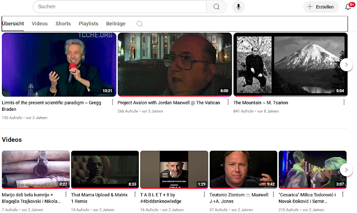357x213 pixels.
Task: Open title Cesarica Milica Todorović i Novak Đoković
Action: [307, 198]
